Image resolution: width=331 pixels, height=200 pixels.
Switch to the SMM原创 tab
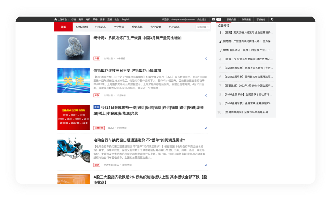[x=82, y=27]
